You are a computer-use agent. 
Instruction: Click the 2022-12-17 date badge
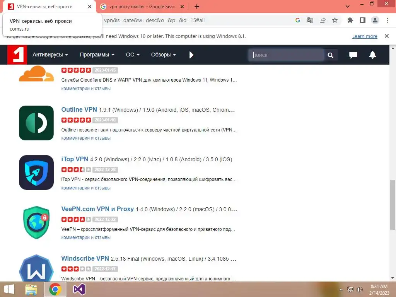coord(105,269)
